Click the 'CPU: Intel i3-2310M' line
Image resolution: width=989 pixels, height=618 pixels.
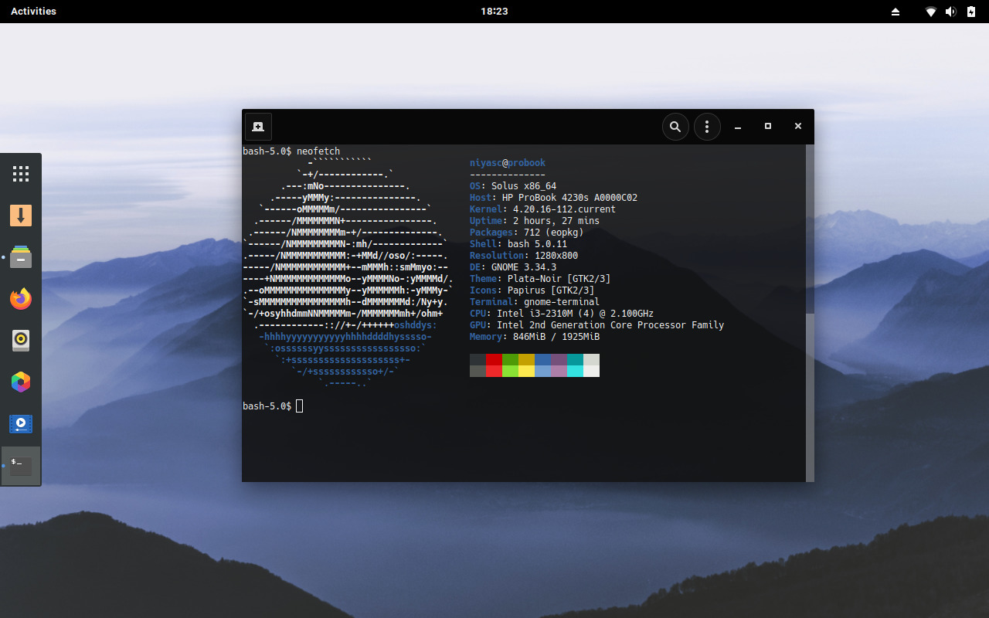pos(562,314)
